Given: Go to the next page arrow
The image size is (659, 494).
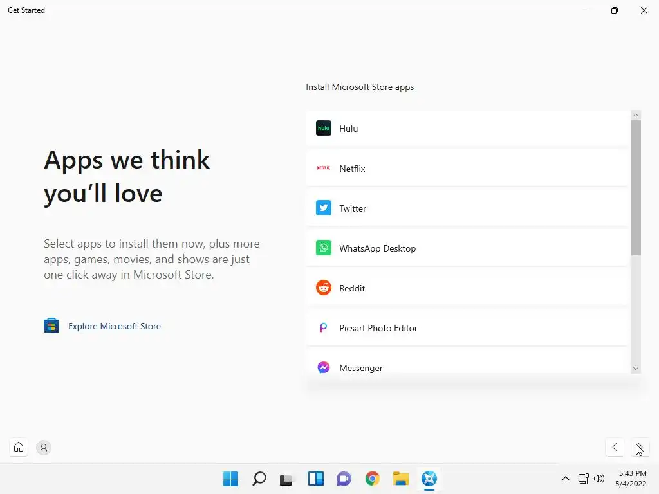Looking at the screenshot, I should click(x=640, y=447).
